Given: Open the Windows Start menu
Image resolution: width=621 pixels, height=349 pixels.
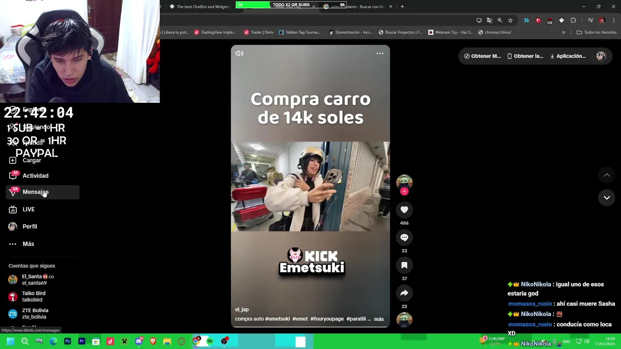Looking at the screenshot, I should 10,341.
